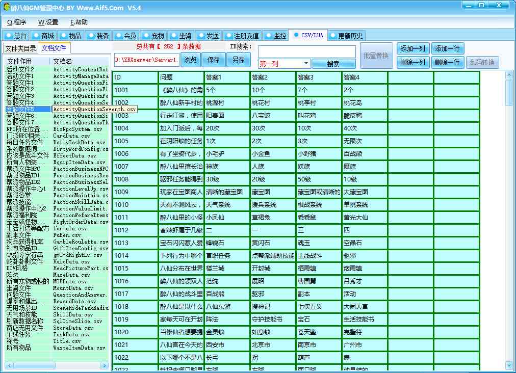Screen dimensions: 516x373
Task: Switch to the 物品 tab
Action: [70, 36]
